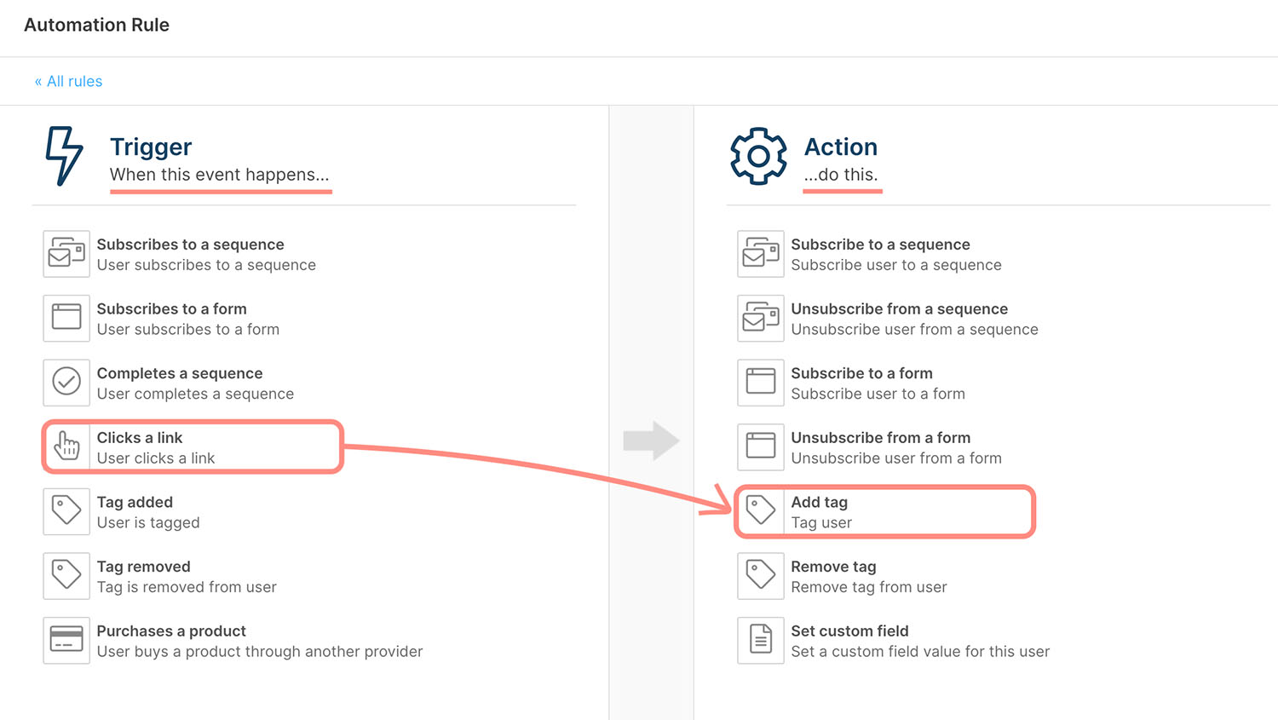Click the 'Automation Rule' page title
Screen dimensions: 1278x720
click(96, 25)
